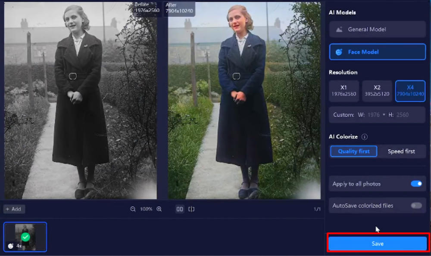Screen dimensions: 431x256
Task: Select X1 resolution 1976x2560
Action: point(344,91)
